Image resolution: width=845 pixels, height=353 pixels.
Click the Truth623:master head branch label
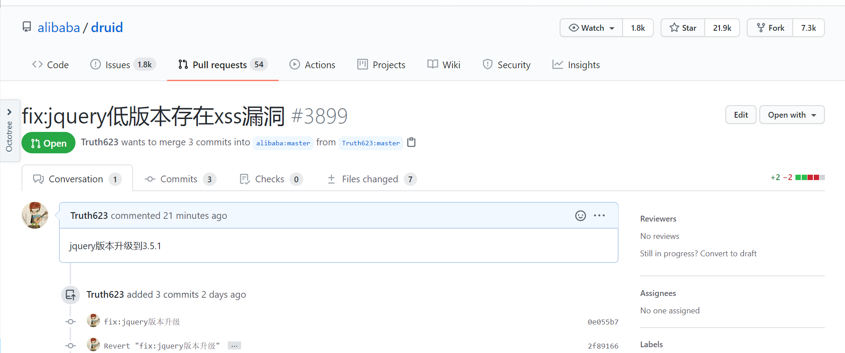click(371, 143)
